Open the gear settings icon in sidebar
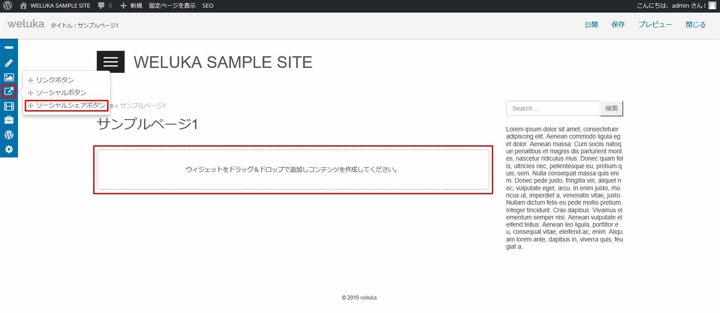The height and width of the screenshot is (313, 720). [x=9, y=149]
